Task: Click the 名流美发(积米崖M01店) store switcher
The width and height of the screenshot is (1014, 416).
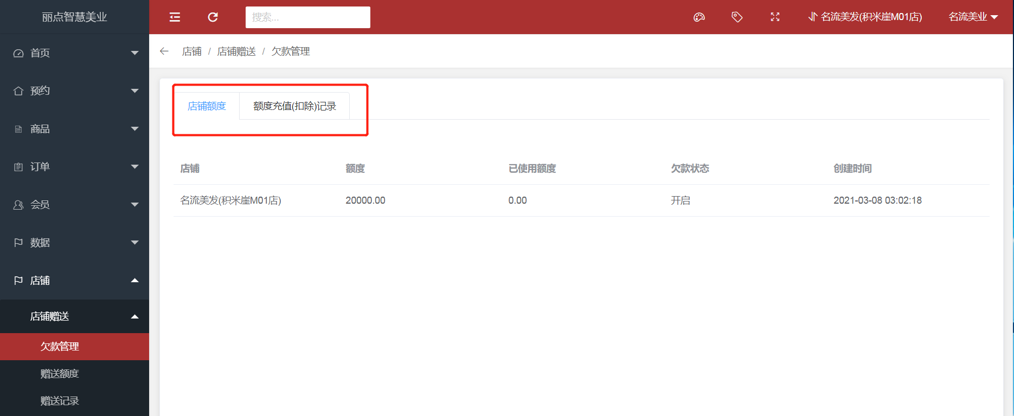Action: pos(865,17)
